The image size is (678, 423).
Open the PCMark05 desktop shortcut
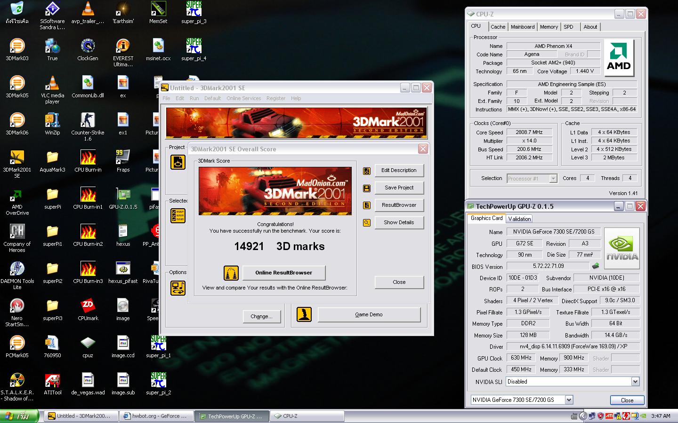click(x=17, y=346)
